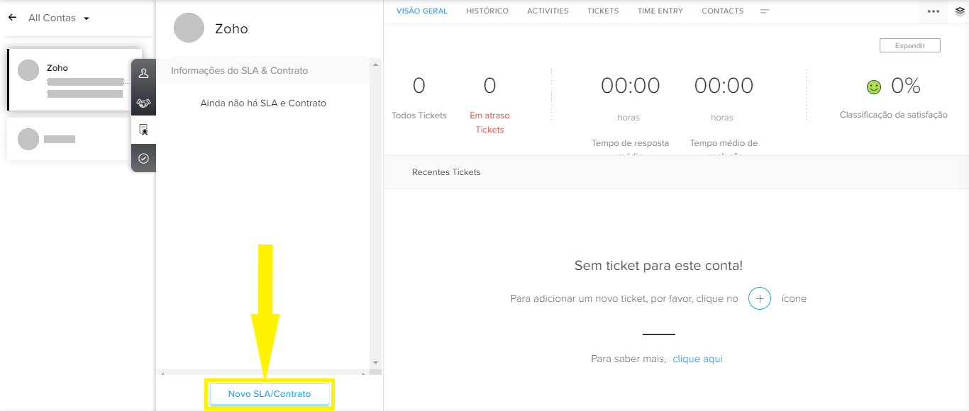Open the handshake deals sidebar icon
This screenshot has width=969, height=411.
point(143,103)
